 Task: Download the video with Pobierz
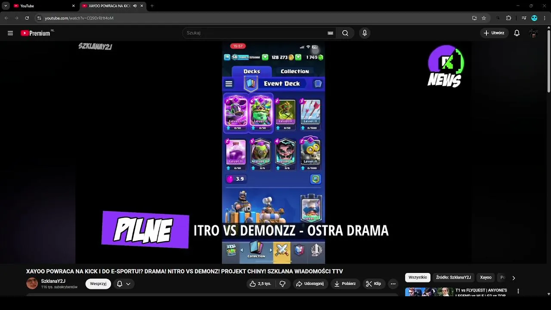[x=345, y=284]
